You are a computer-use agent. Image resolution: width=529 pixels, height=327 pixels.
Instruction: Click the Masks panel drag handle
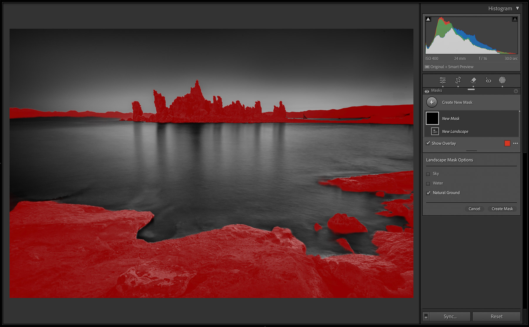coord(471,89)
